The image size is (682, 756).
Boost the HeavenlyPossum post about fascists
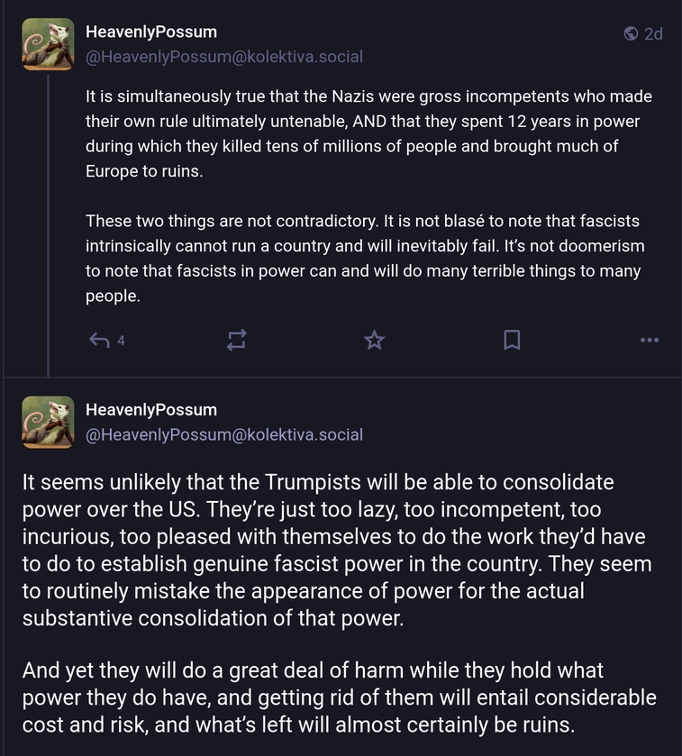point(236,340)
